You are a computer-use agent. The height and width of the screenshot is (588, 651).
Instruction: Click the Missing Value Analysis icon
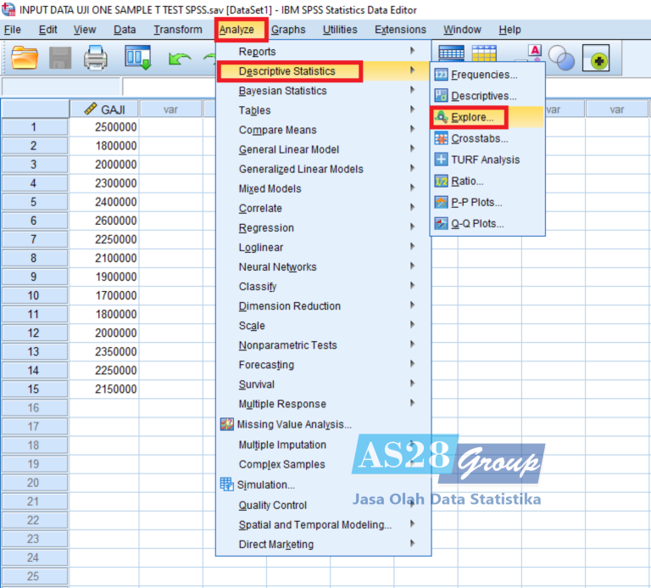[x=226, y=424]
